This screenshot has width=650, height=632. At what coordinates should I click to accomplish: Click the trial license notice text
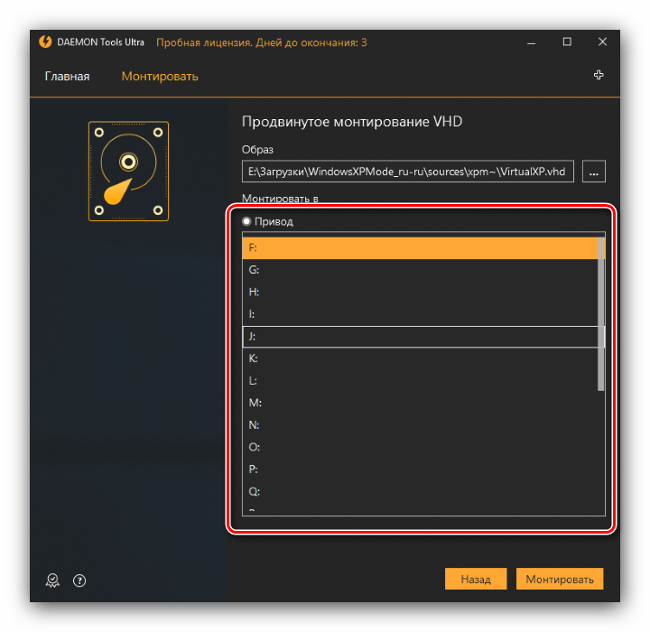(x=262, y=42)
